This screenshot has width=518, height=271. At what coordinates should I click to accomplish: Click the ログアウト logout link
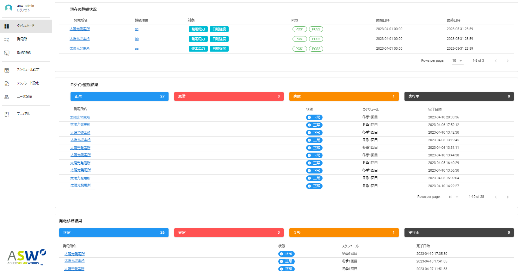23,10
